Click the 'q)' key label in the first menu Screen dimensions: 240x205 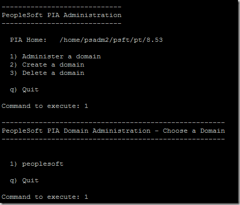click(13, 90)
